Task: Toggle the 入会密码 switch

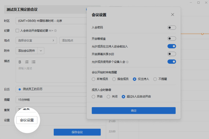Action: (x=172, y=28)
